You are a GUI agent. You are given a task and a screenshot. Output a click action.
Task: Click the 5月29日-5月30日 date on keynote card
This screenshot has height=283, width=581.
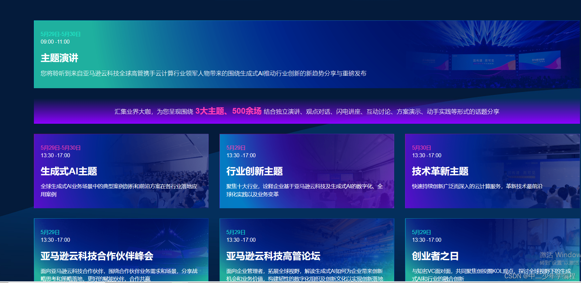coord(60,34)
